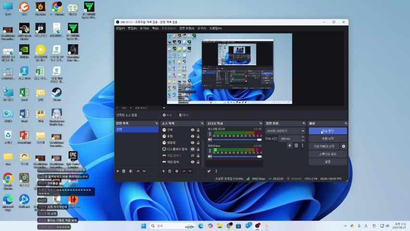410x231 pixels.
Task: Move scene down with arrow in 장면 목록
Action: [x=144, y=171]
